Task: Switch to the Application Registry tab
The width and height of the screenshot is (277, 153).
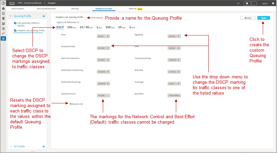Action: (46, 9)
